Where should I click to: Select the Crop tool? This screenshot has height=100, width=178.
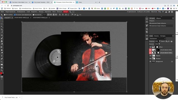[x=2, y=30]
